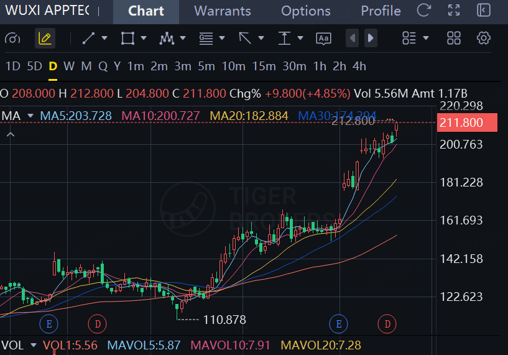Screen dimensions: 508x355
Task: Open the multi-chart grid layout
Action: (x=454, y=38)
